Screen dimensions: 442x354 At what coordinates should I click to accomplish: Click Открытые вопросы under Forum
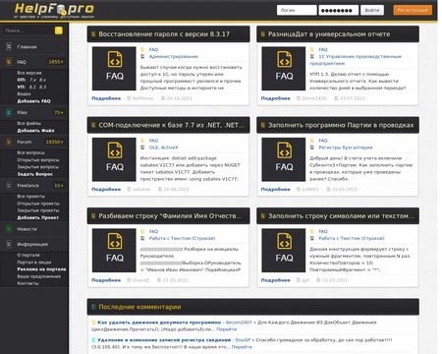point(38,160)
